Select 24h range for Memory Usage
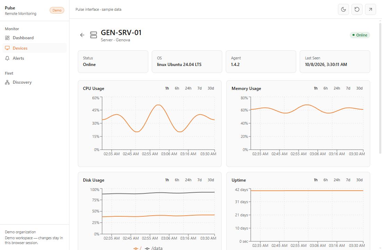 337,88
